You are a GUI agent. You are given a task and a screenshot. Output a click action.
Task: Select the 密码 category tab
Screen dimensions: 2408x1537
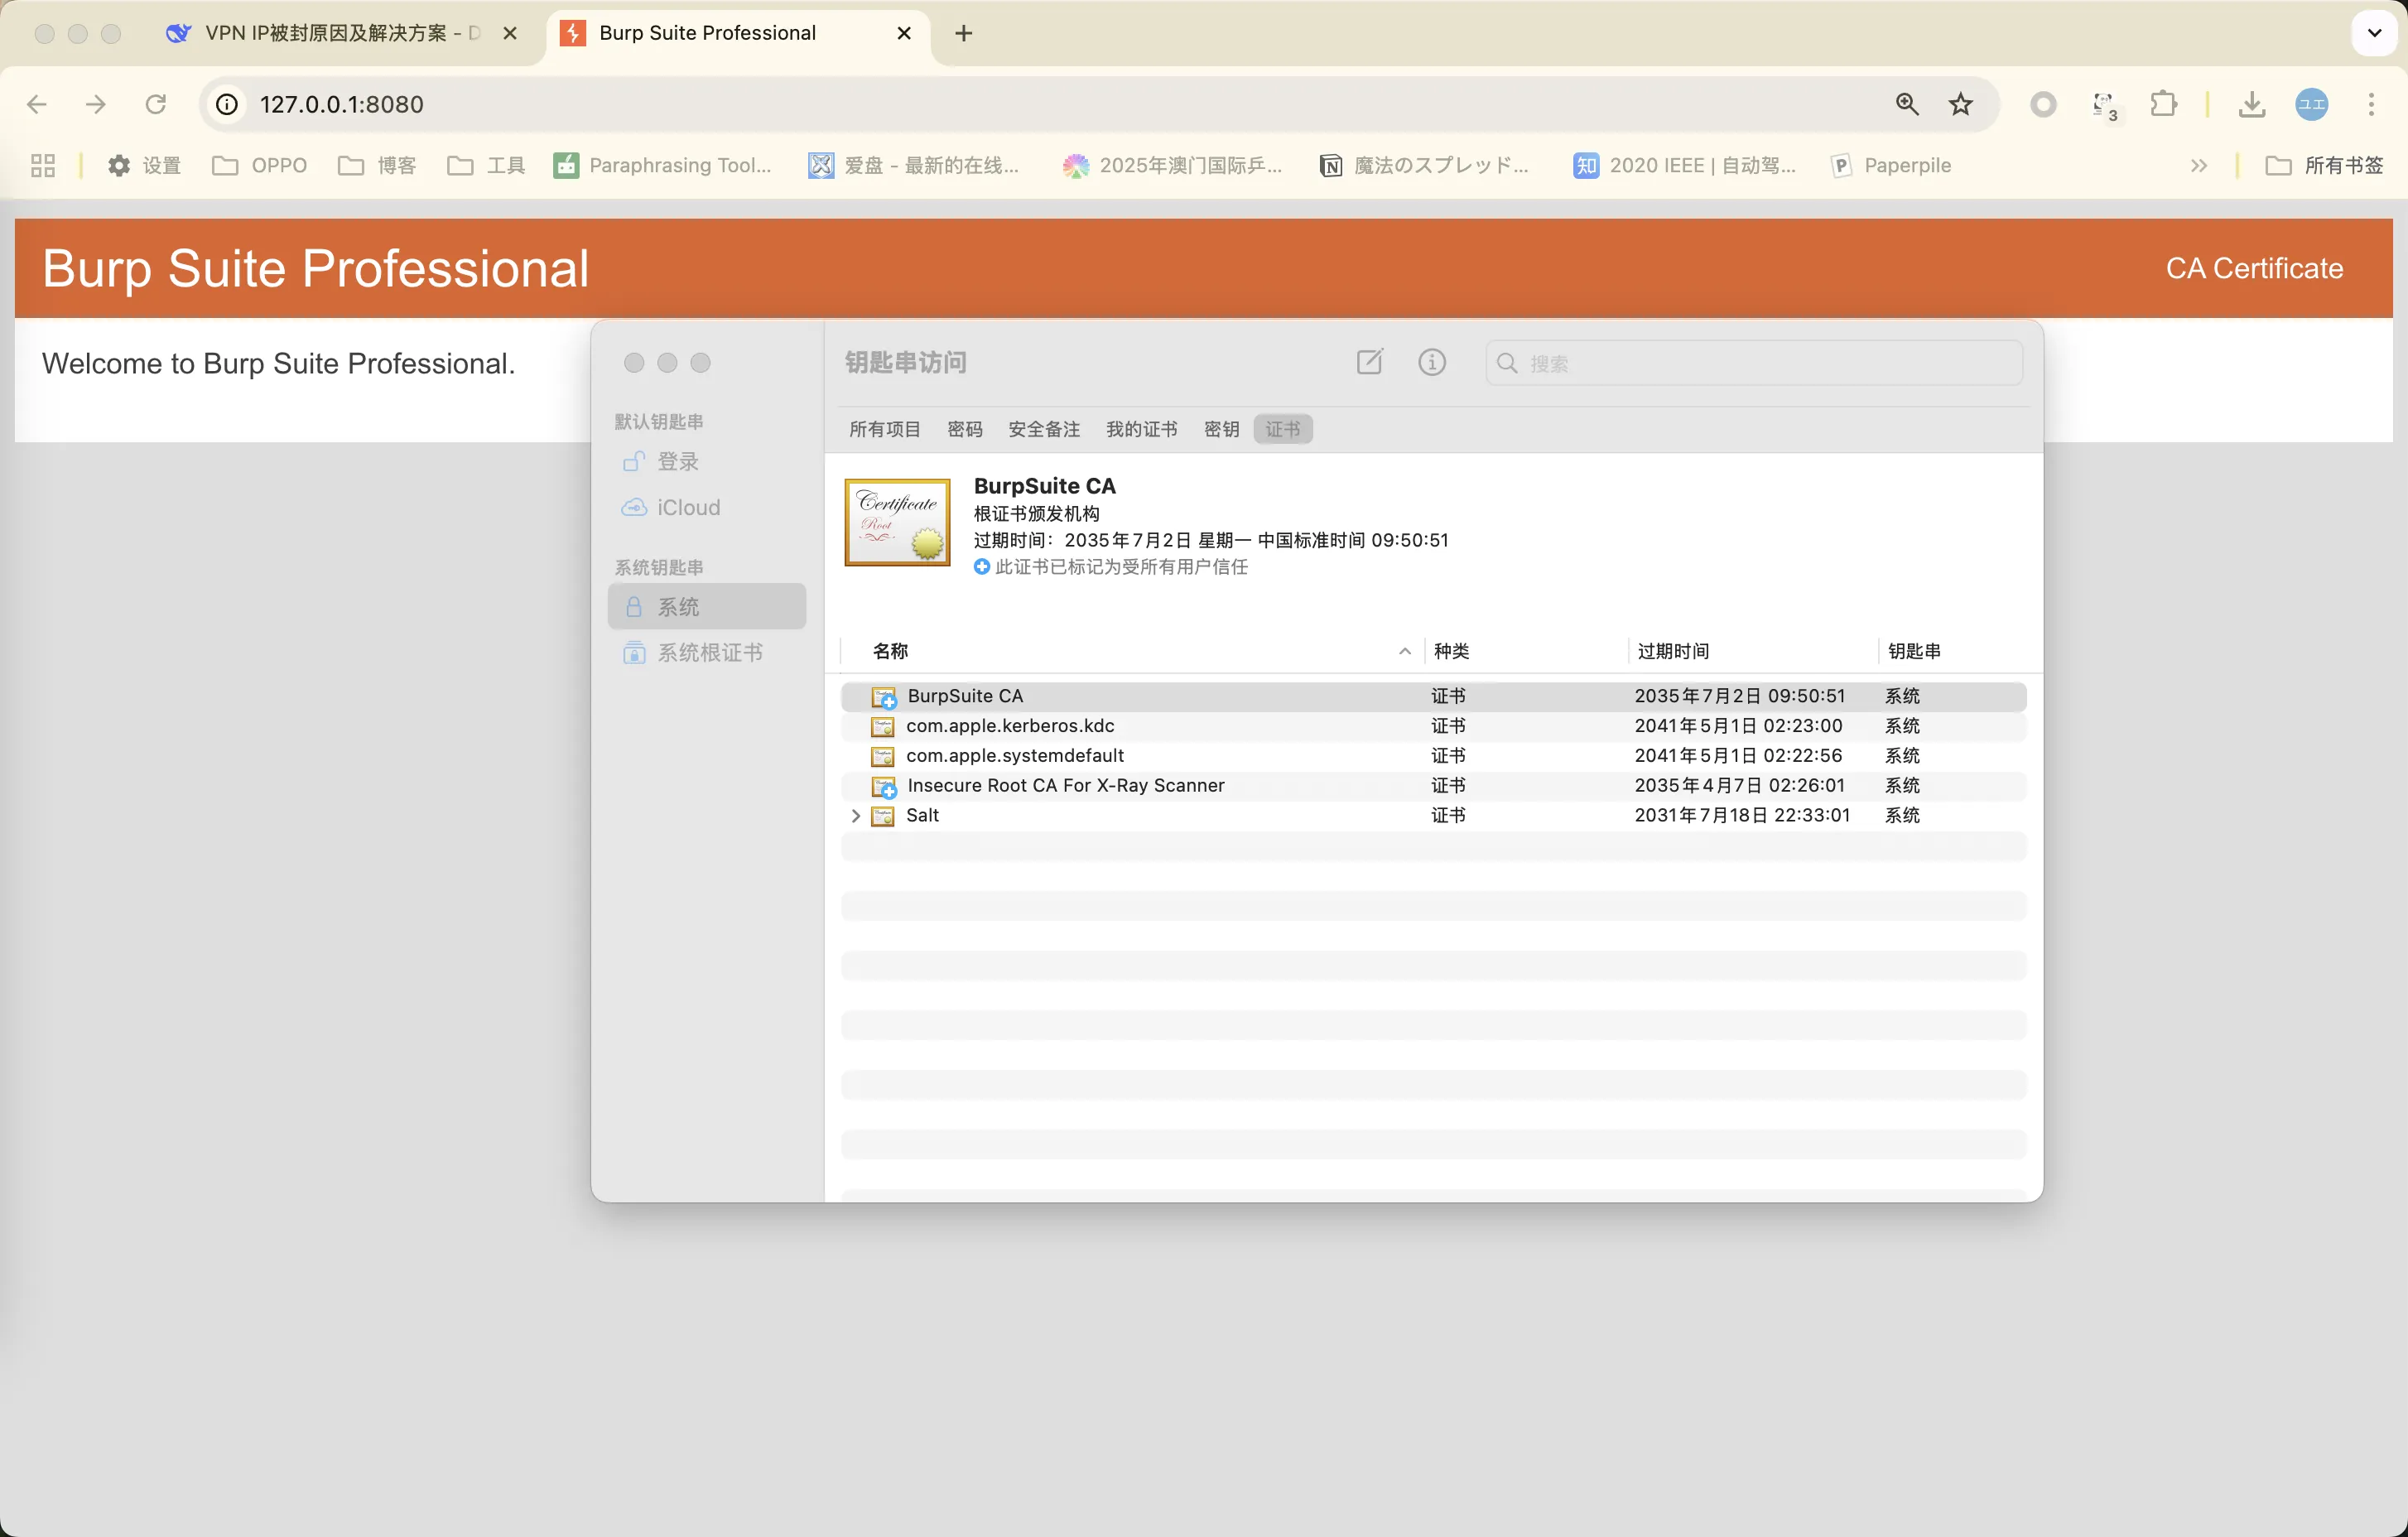(964, 429)
